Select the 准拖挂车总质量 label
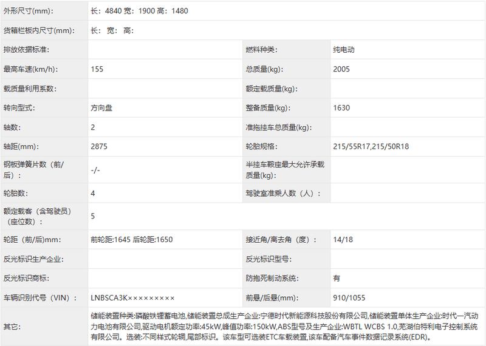Image resolution: width=486 pixels, height=346 pixels. coord(278,127)
